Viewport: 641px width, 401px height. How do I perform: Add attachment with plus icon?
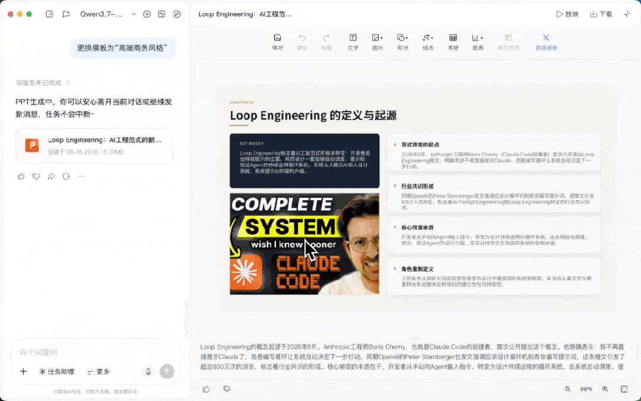23,371
